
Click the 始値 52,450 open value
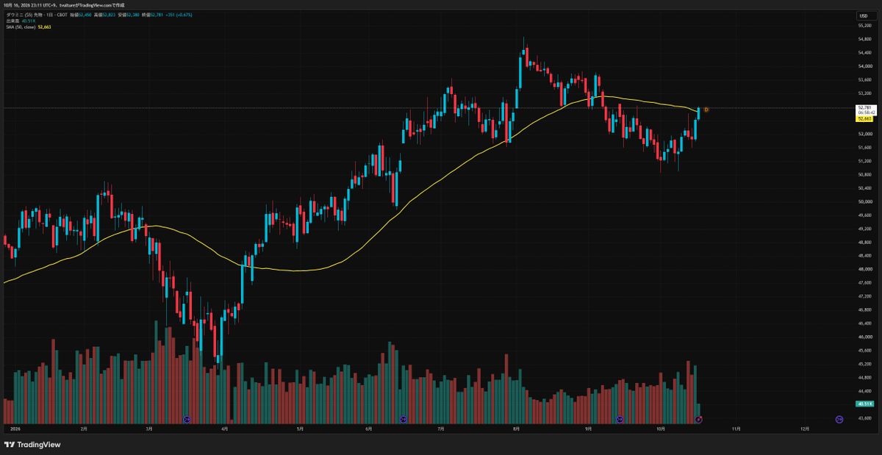pyautogui.click(x=82, y=15)
